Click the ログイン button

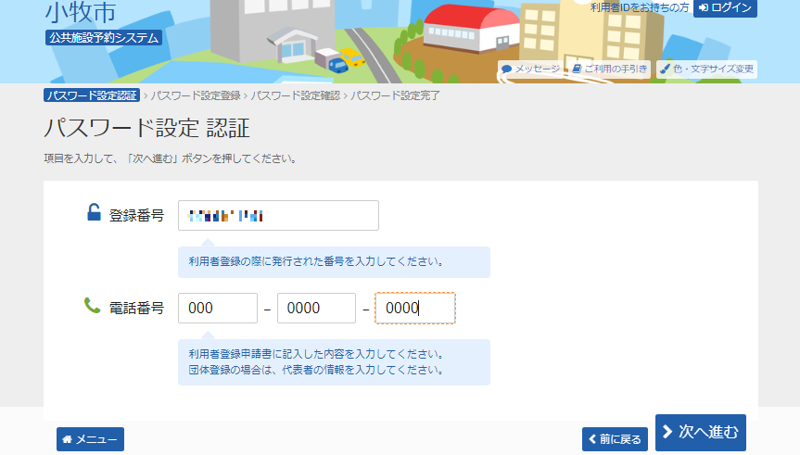click(725, 7)
